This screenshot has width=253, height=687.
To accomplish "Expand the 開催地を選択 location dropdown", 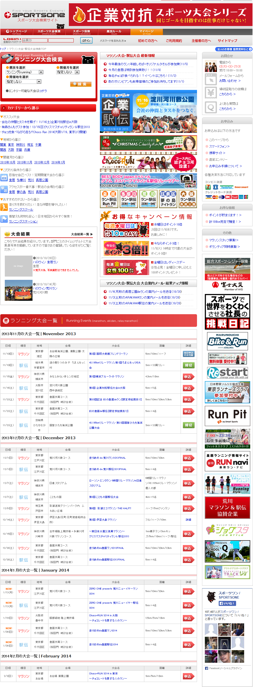I will 23,82.
